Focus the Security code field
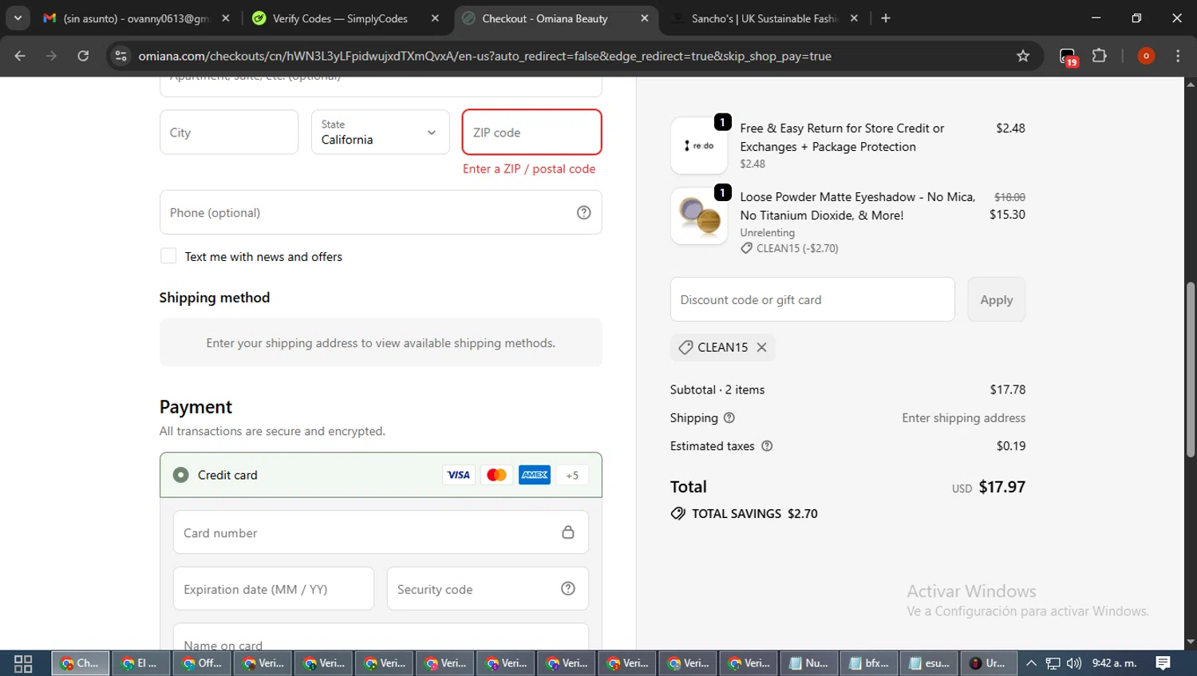The width and height of the screenshot is (1197, 676). pyautogui.click(x=488, y=588)
